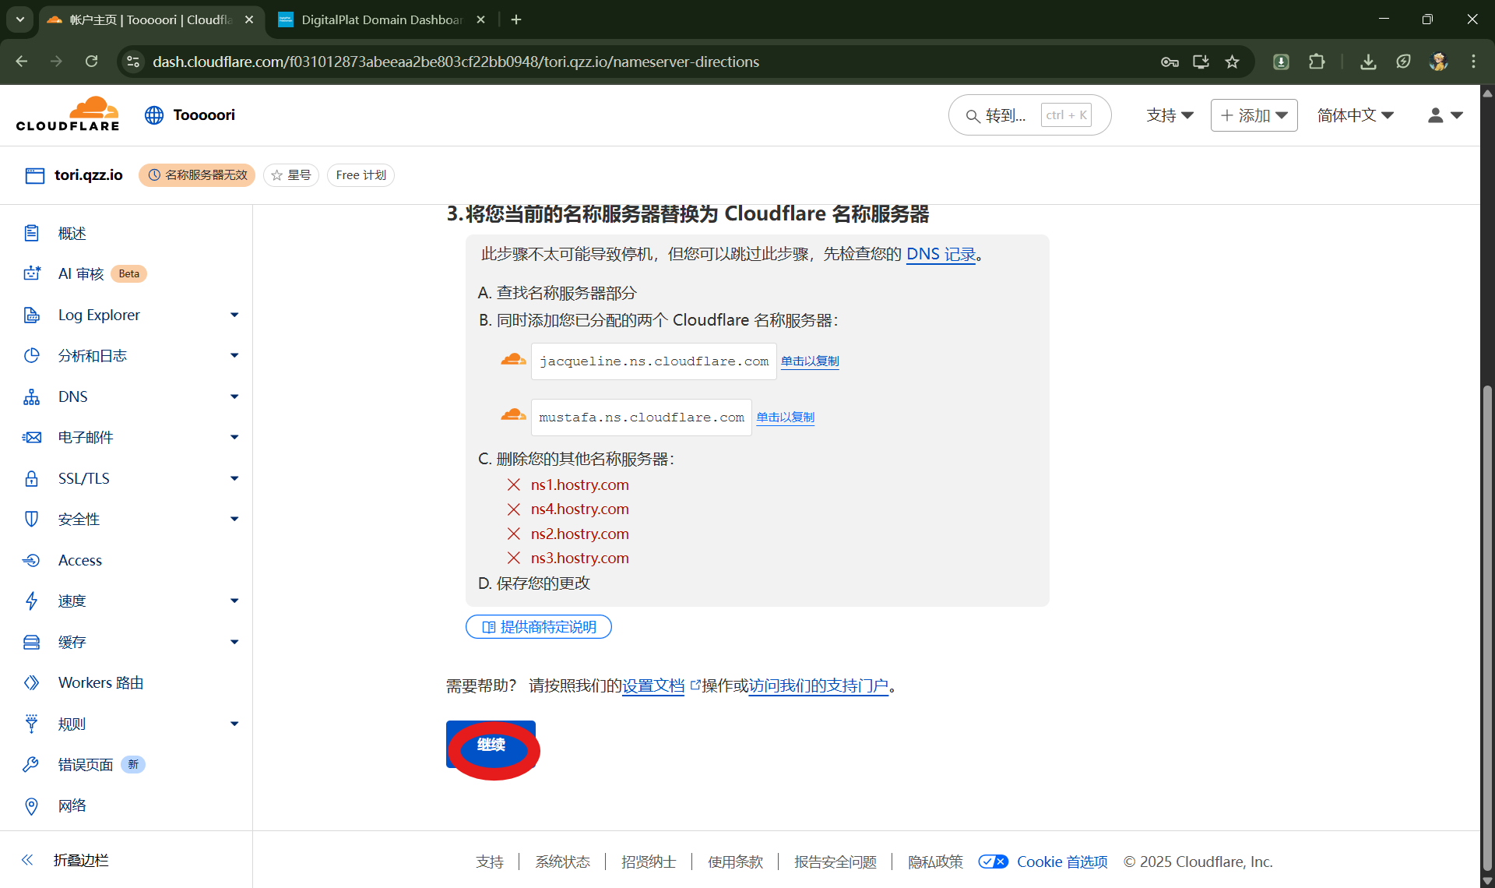Click the Cloudflare logo

click(x=68, y=115)
